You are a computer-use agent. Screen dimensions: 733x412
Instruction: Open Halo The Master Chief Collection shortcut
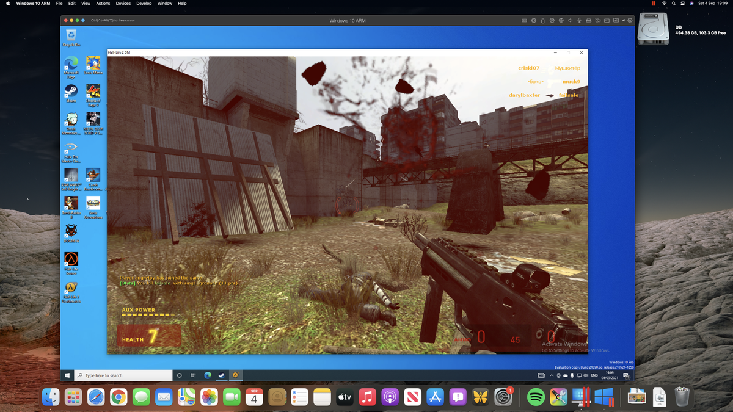tap(71, 153)
